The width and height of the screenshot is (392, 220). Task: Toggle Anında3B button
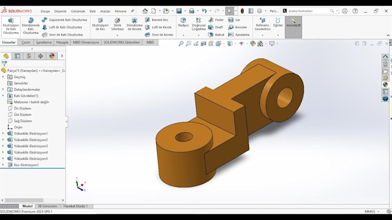tap(293, 27)
